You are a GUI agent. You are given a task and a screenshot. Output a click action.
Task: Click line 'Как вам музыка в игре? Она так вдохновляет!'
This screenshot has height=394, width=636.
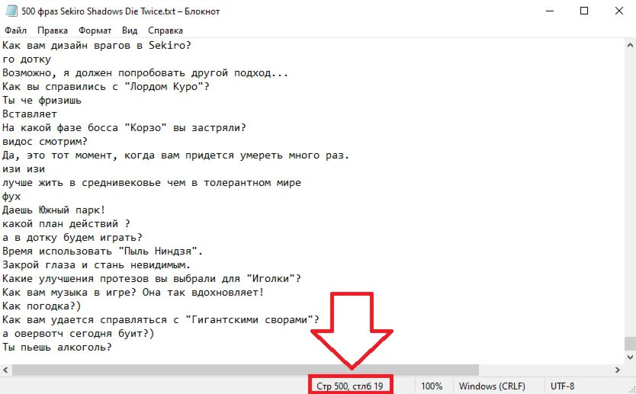coord(133,292)
